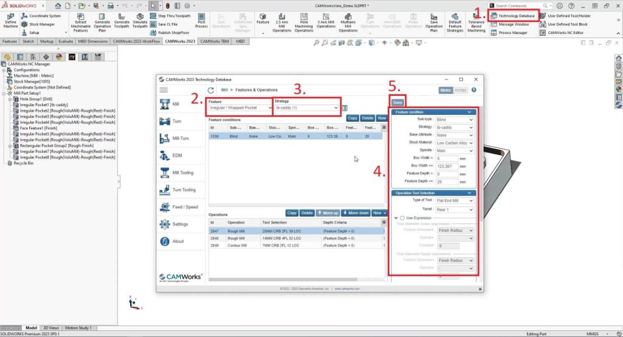Collapse the Feature condition panel
623x337 pixels.
pos(469,112)
